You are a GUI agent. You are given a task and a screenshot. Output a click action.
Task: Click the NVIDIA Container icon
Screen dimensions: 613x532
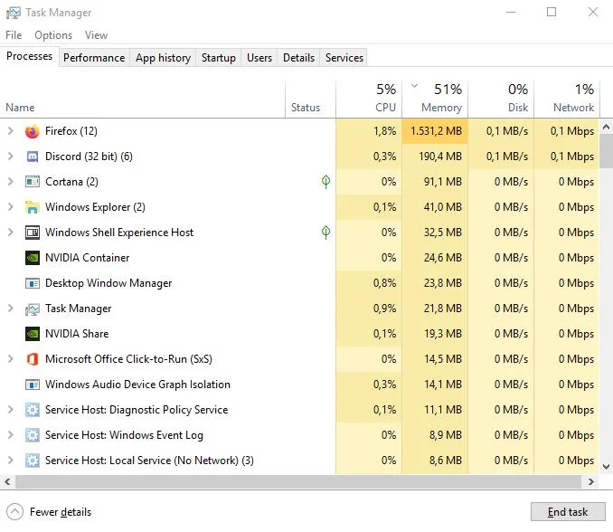click(32, 258)
